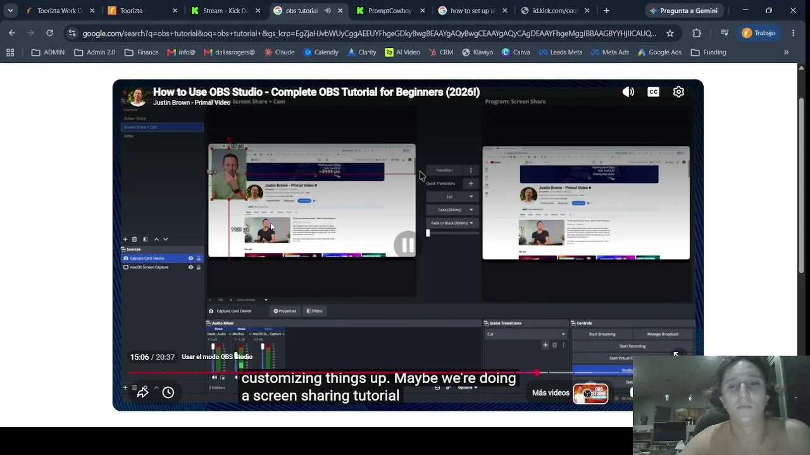Click the page's vertical scrollbar

click(x=802, y=186)
